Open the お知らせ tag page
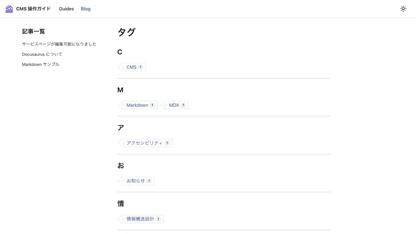 pos(136,181)
